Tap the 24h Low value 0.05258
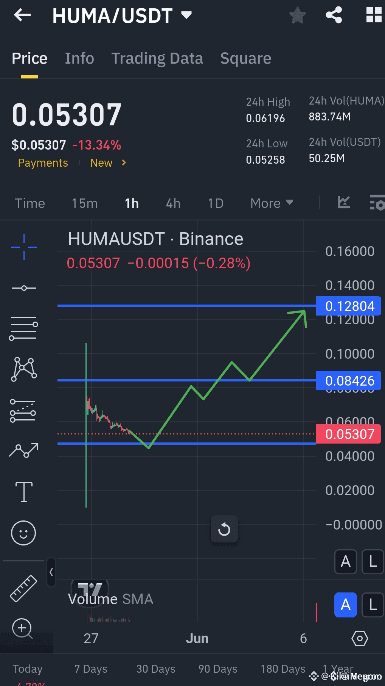 (x=265, y=160)
